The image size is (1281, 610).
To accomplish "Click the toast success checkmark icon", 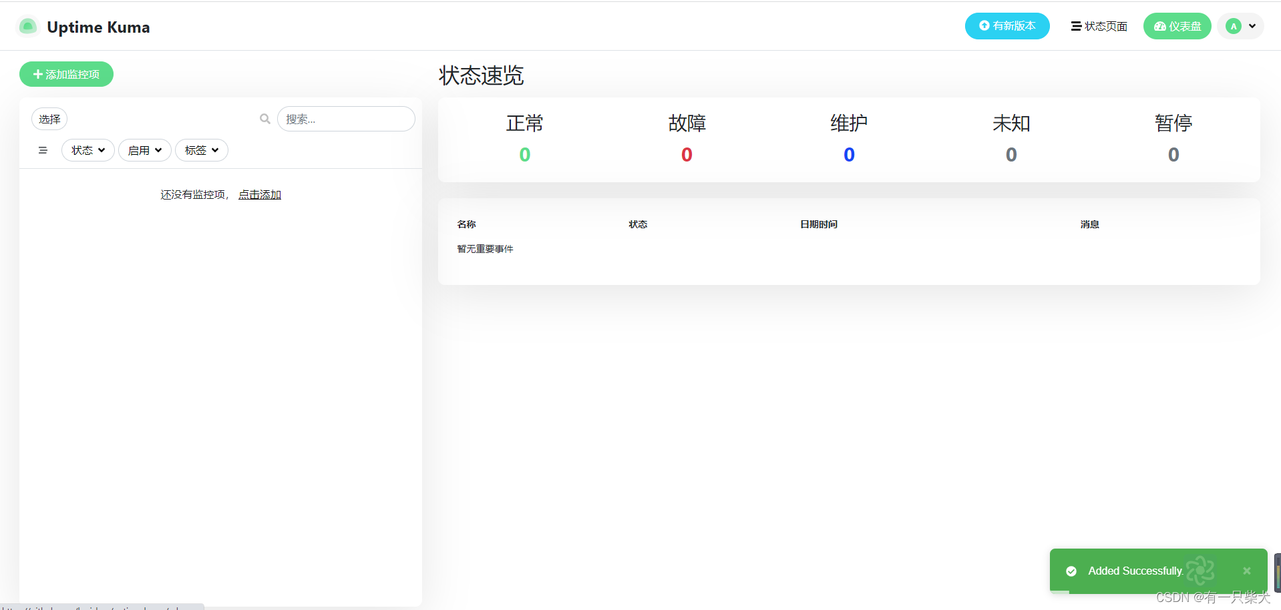I will [x=1071, y=571].
